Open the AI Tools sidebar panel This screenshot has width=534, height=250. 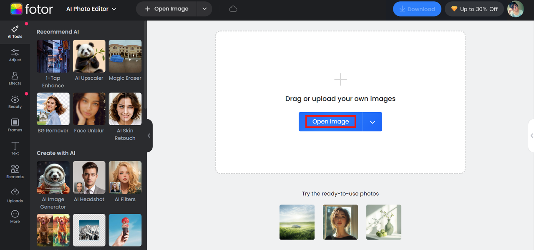pos(15,32)
